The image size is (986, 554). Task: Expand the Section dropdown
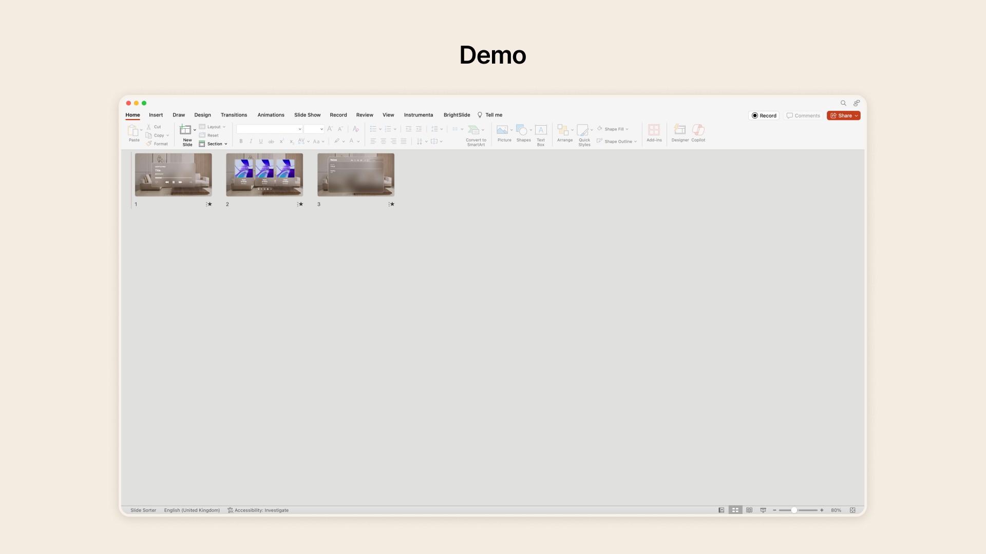click(x=214, y=144)
